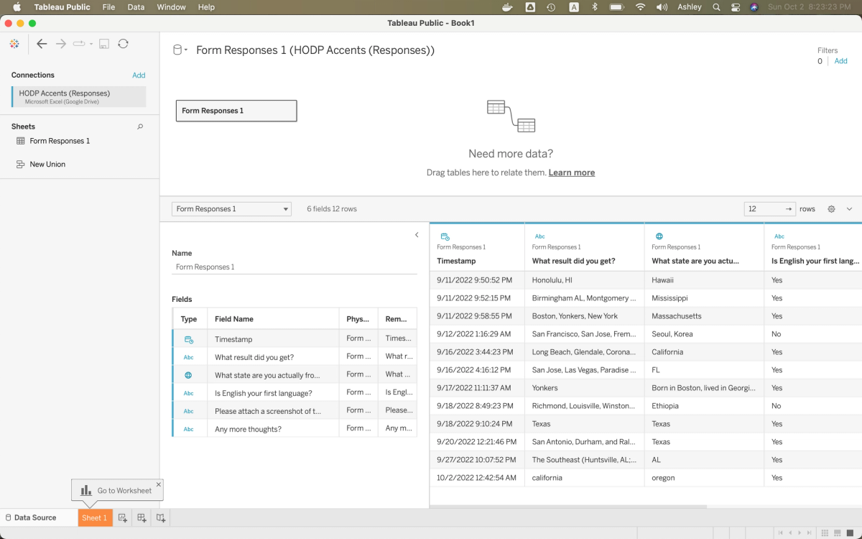Click globe icon in What state field row
The image size is (862, 539).
(x=188, y=375)
